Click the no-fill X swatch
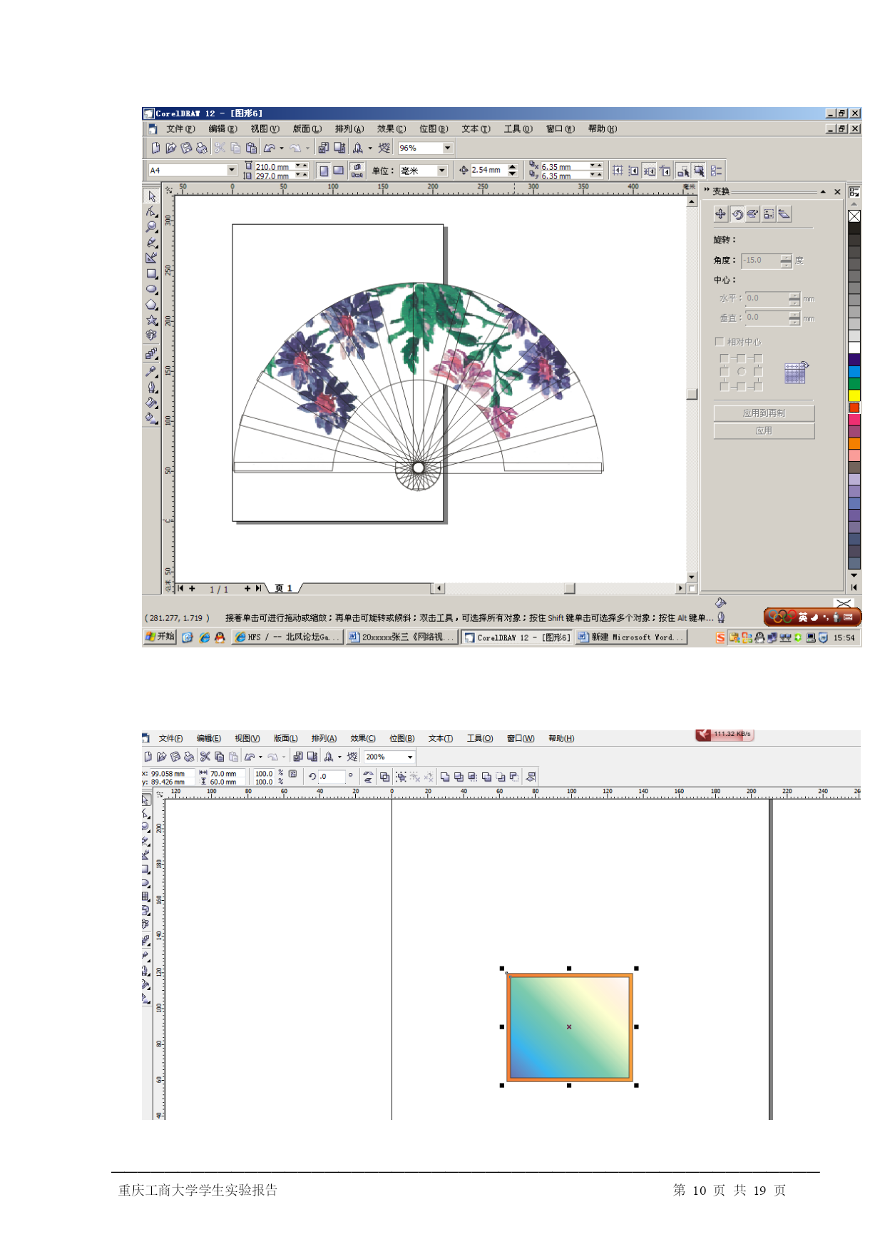 coord(854,216)
